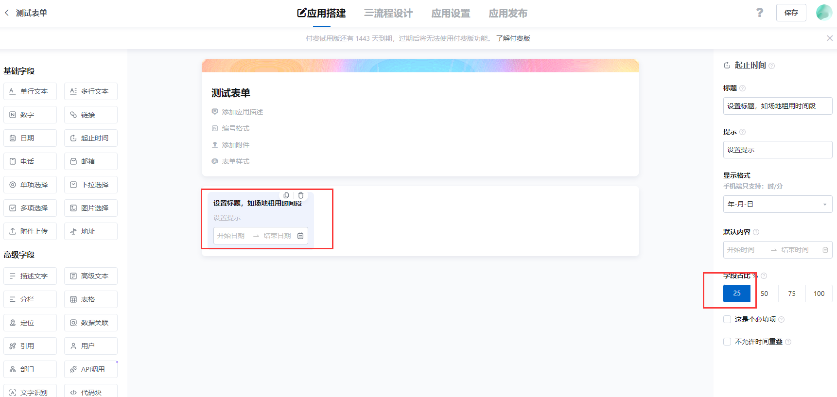Click help icon beside 这是个必填项
This screenshot has width=837, height=397.
(781, 319)
